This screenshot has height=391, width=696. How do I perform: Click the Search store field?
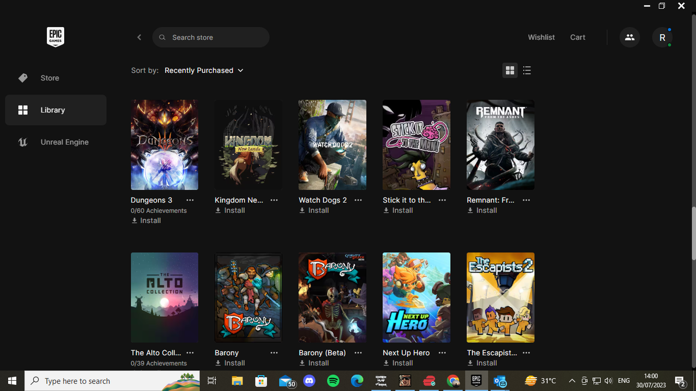click(211, 37)
